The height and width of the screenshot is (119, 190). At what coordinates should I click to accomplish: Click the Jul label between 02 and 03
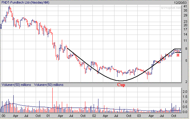(116, 116)
